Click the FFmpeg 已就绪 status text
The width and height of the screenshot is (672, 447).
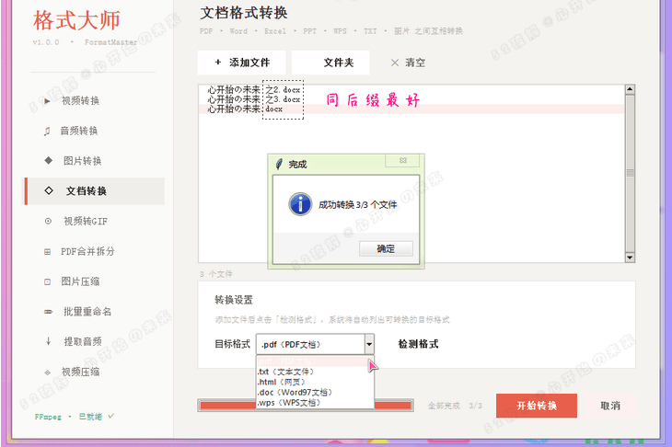click(x=75, y=417)
